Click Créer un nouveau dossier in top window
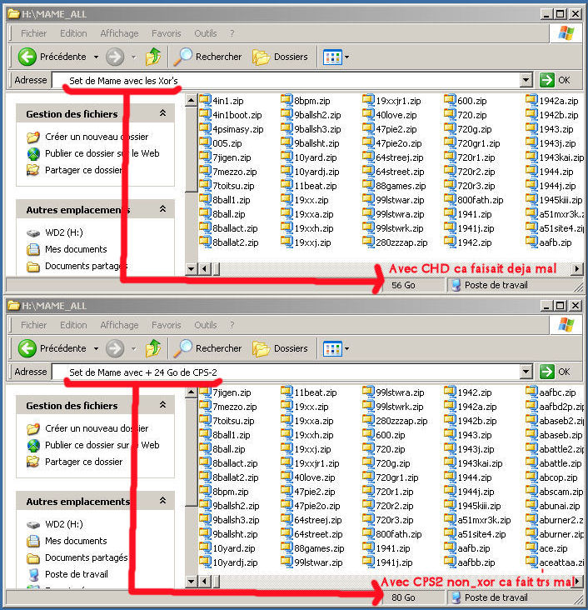Image resolution: width=588 pixels, height=610 pixels. pos(88,137)
